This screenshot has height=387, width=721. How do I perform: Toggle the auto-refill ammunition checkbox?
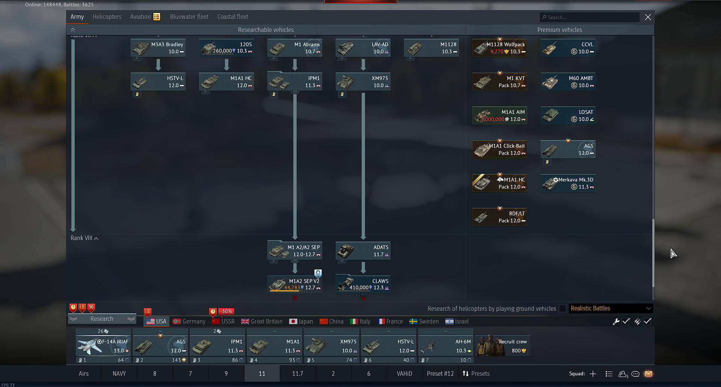(647, 322)
